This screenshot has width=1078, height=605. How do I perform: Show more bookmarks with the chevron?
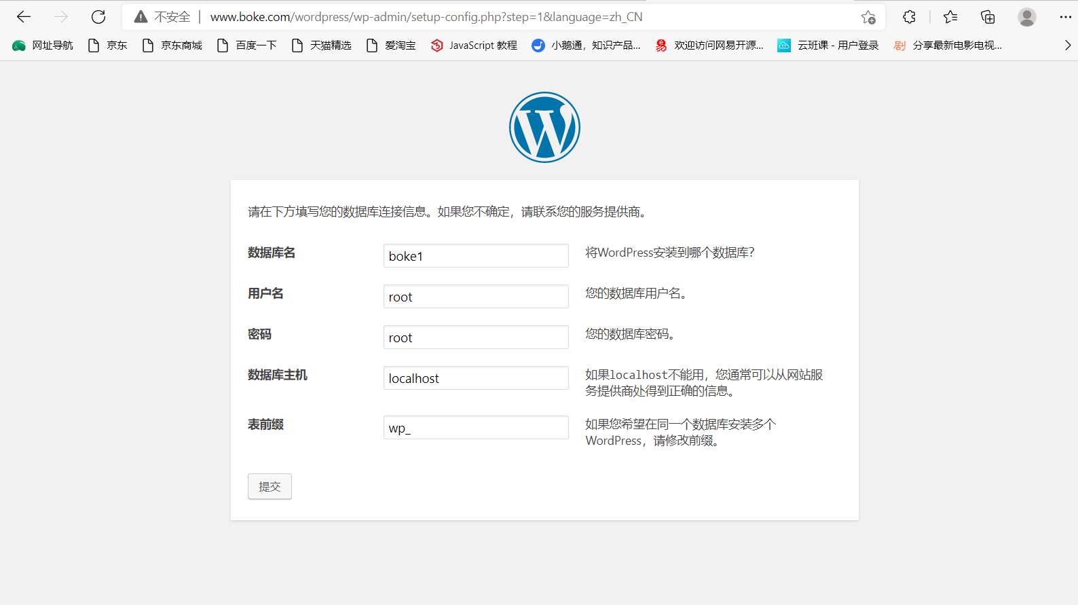(1067, 45)
